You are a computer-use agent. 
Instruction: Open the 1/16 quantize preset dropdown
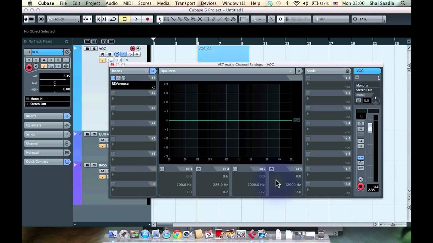point(368,19)
